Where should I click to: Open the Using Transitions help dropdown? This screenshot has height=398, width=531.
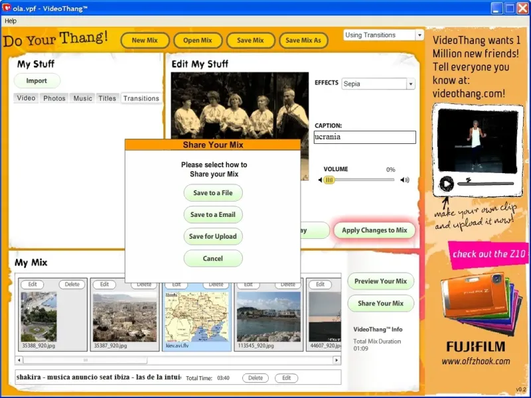click(419, 35)
